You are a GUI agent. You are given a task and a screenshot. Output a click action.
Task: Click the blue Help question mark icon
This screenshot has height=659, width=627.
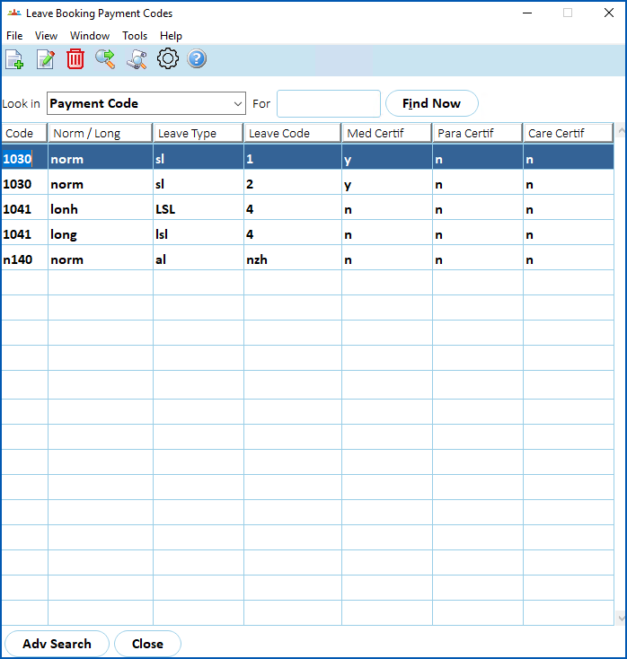[x=197, y=59]
